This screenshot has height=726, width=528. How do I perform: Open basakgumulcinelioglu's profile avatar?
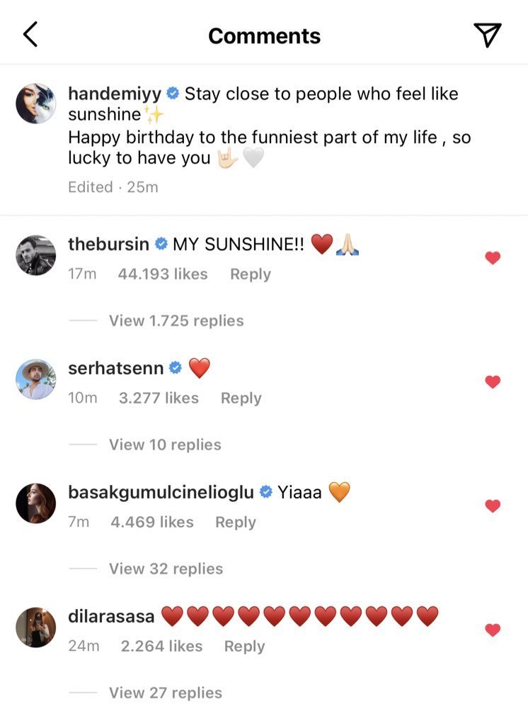[x=35, y=503]
